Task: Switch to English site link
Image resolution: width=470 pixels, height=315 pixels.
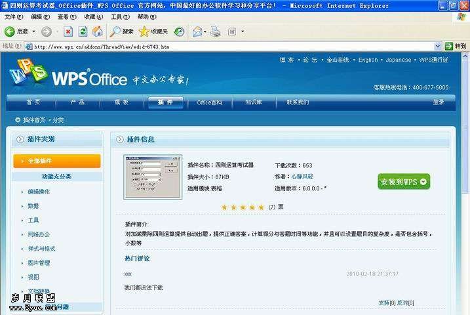Action: [x=368, y=60]
